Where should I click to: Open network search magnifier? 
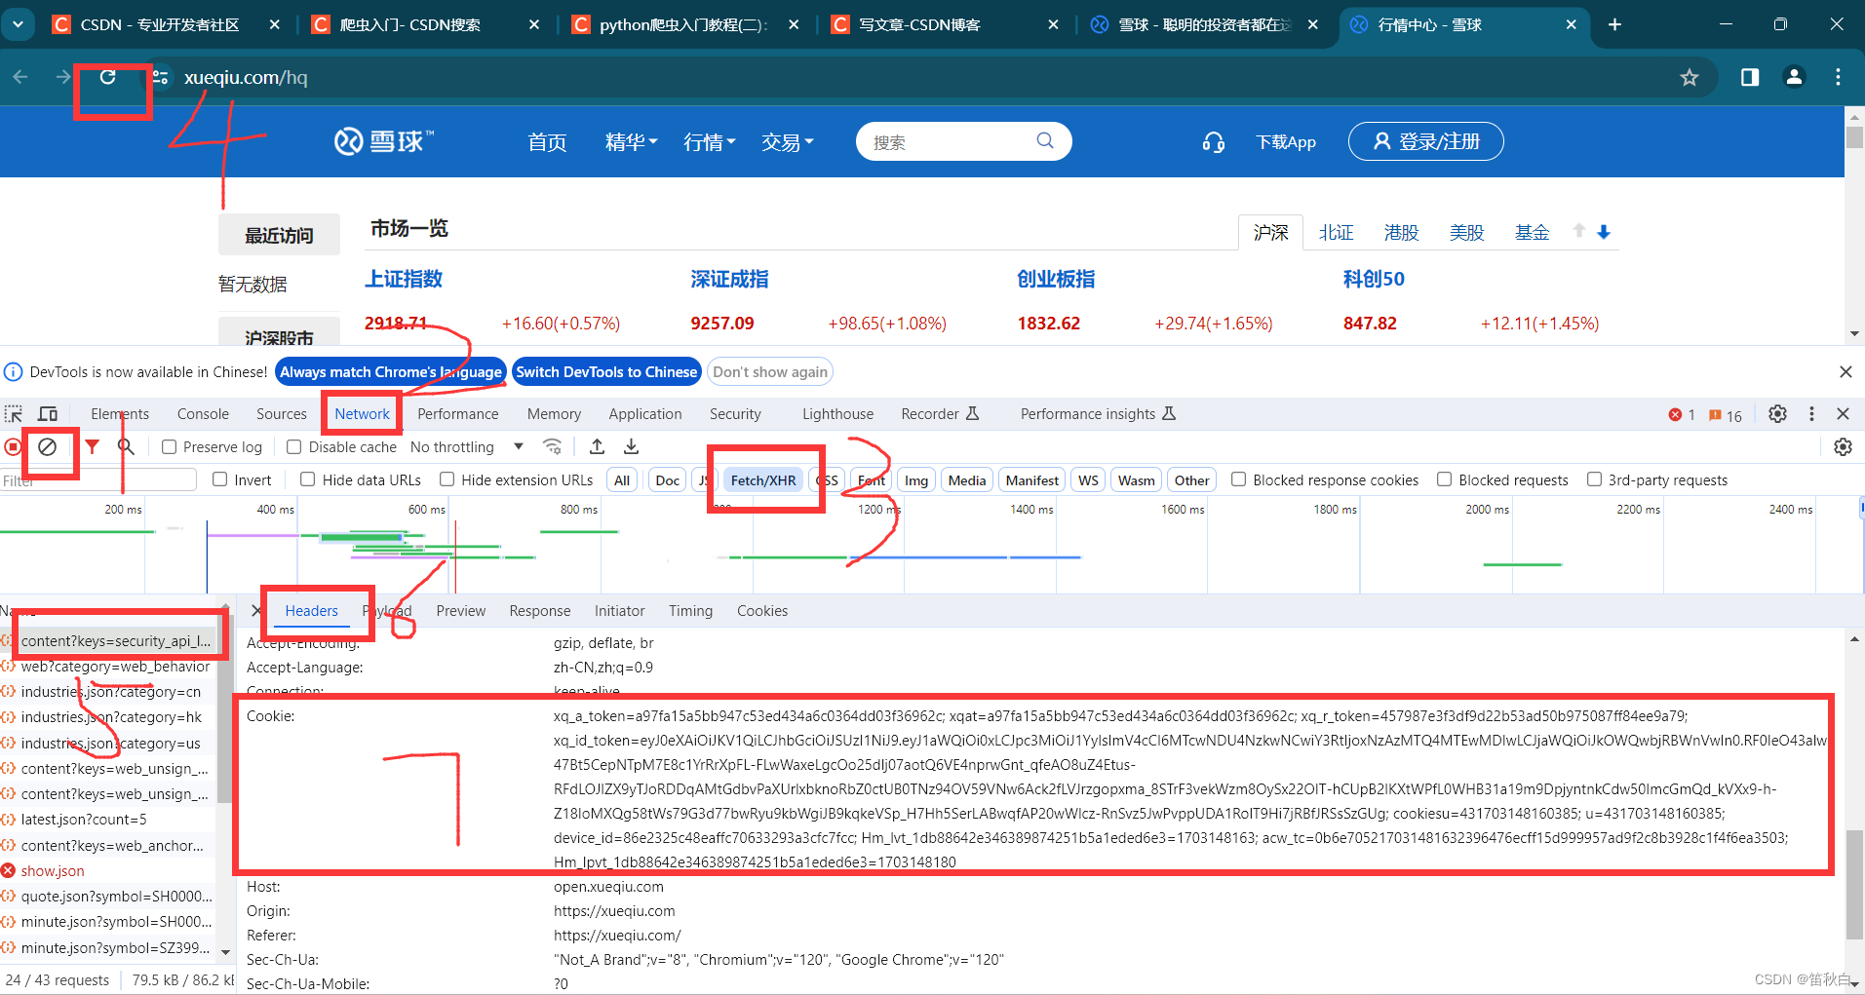coord(126,446)
